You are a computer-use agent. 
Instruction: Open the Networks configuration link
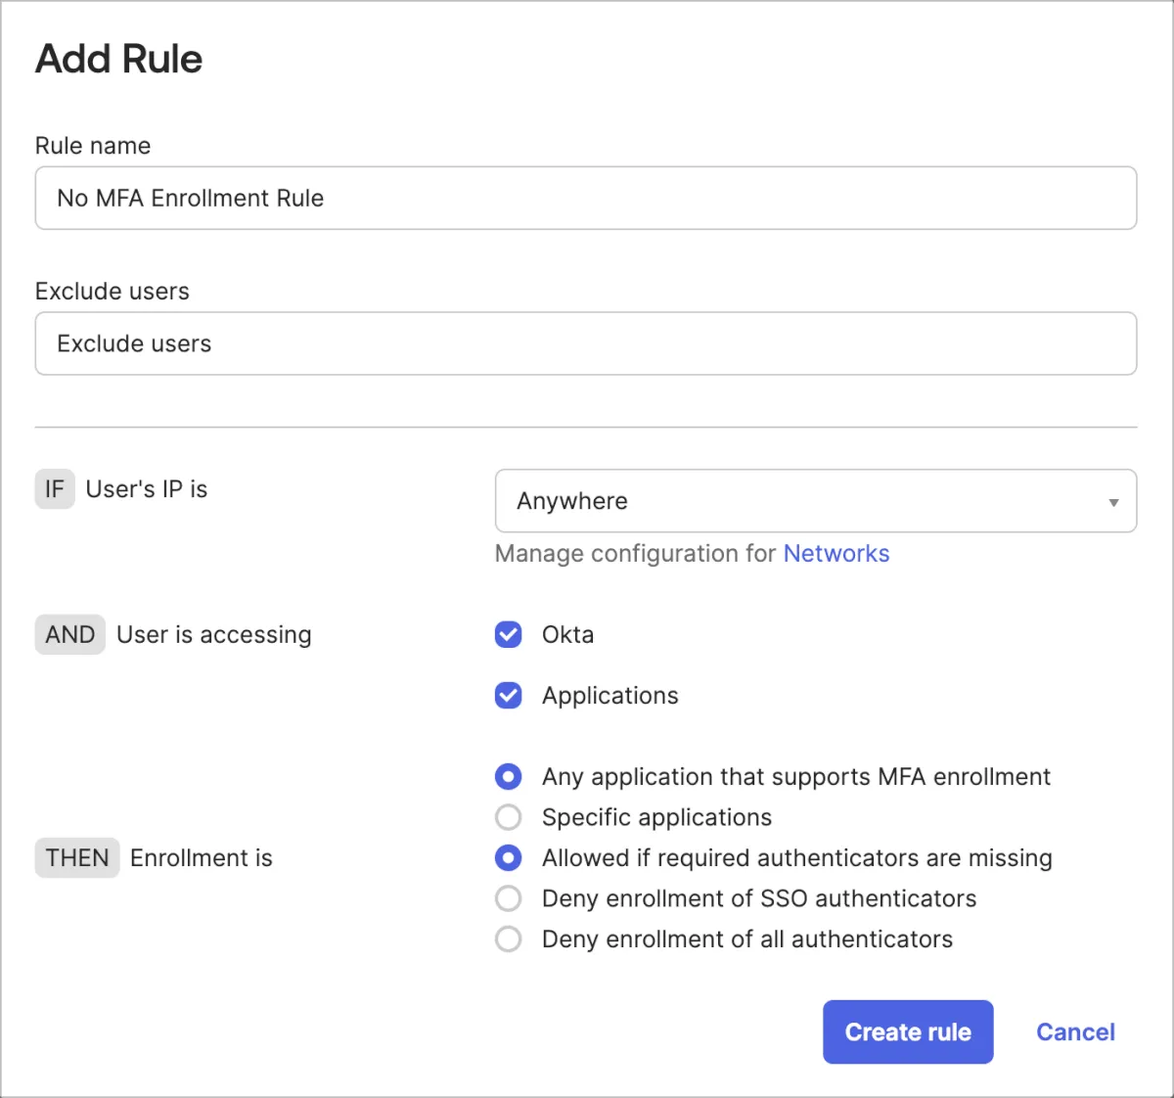coord(835,554)
